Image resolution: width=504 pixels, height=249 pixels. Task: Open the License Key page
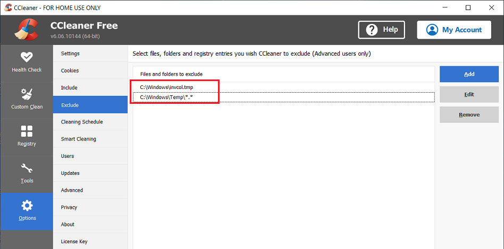(74, 242)
